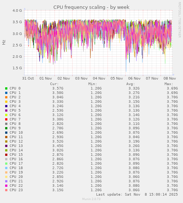Click the 3.5 G y-axis label
The width and height of the screenshot is (183, 203).
[x=17, y=22]
